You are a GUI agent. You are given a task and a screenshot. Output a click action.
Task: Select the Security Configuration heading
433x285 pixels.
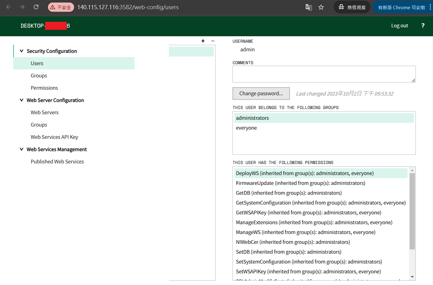pos(52,51)
